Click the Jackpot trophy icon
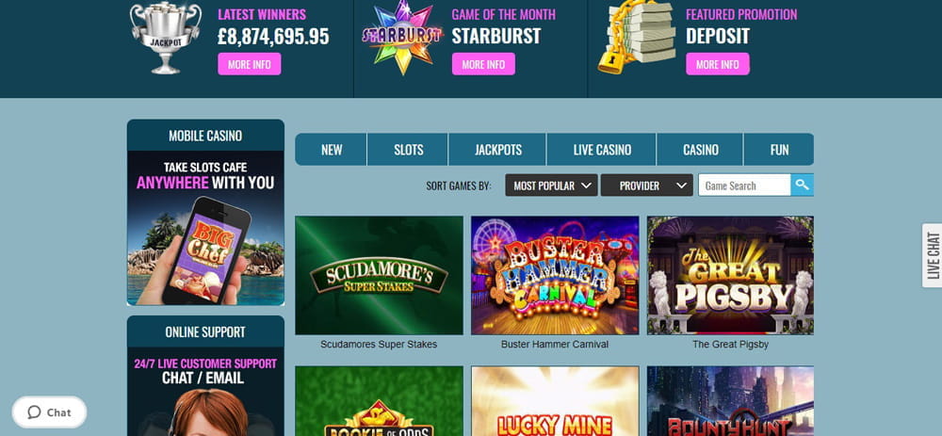 pos(166,39)
